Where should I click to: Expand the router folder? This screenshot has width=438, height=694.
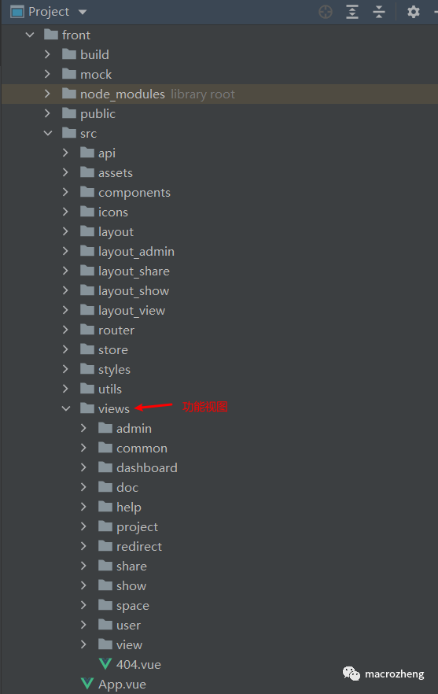pos(65,330)
